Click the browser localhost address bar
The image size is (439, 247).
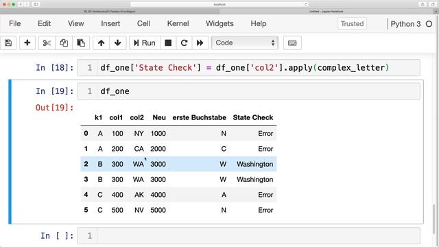(x=219, y=4)
